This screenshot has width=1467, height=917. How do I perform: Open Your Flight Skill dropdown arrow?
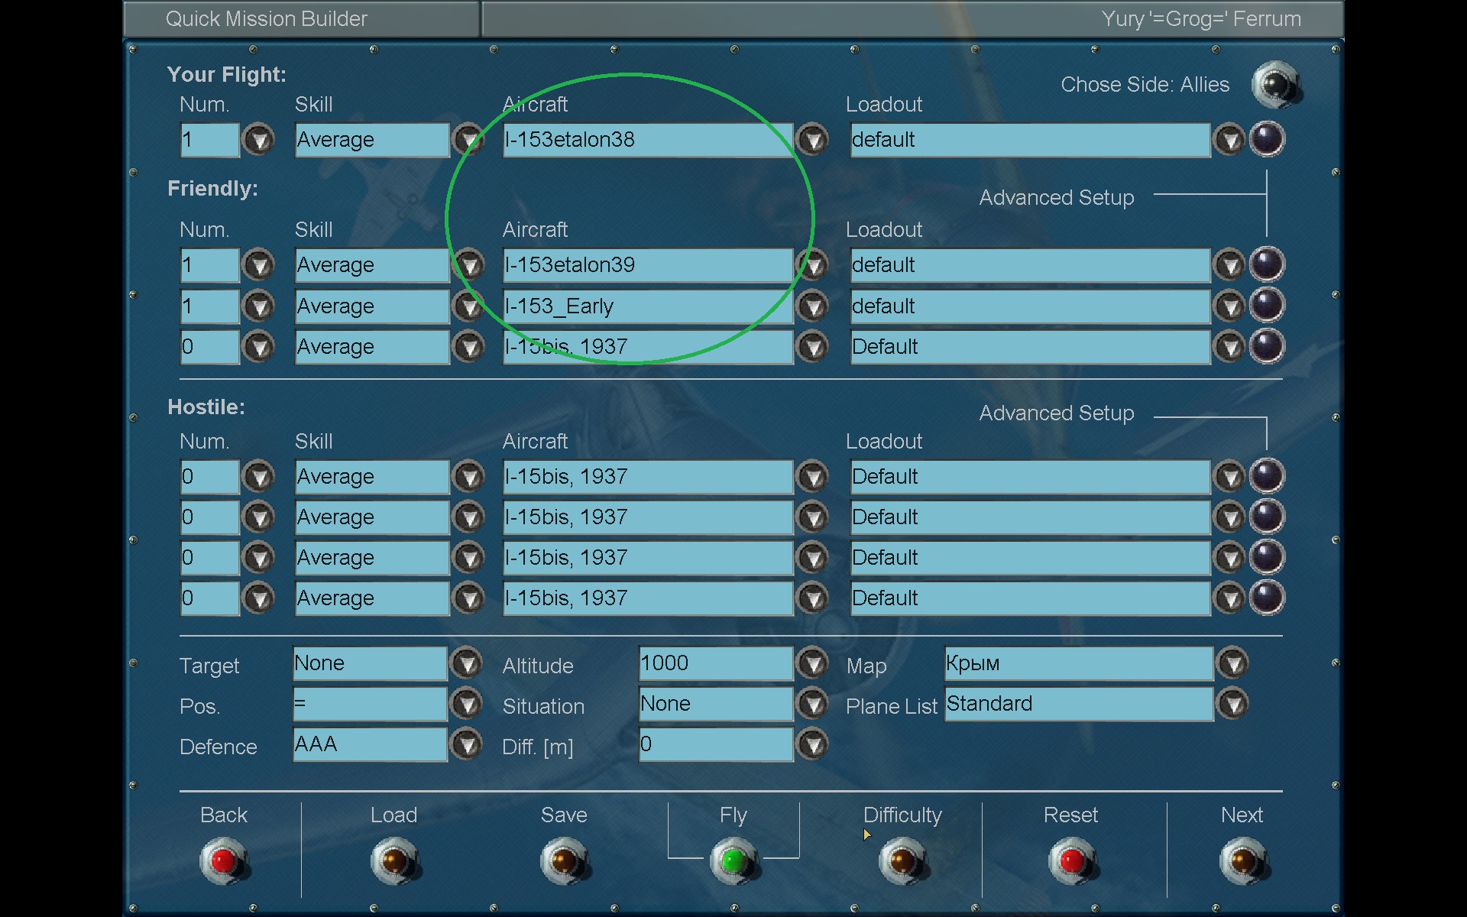point(467,140)
